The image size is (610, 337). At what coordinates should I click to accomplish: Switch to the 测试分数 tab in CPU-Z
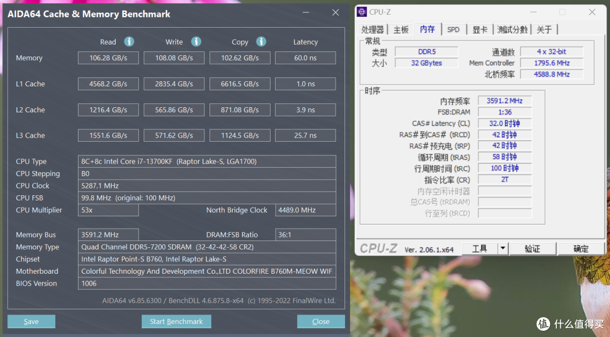(512, 29)
